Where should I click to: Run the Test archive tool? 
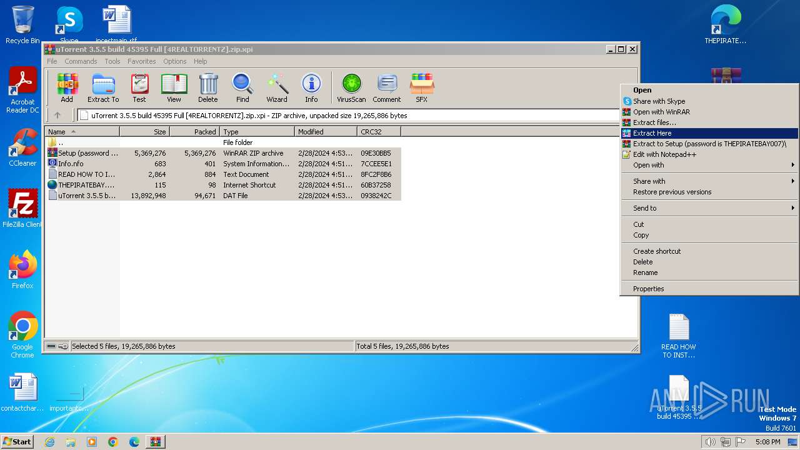click(139, 87)
